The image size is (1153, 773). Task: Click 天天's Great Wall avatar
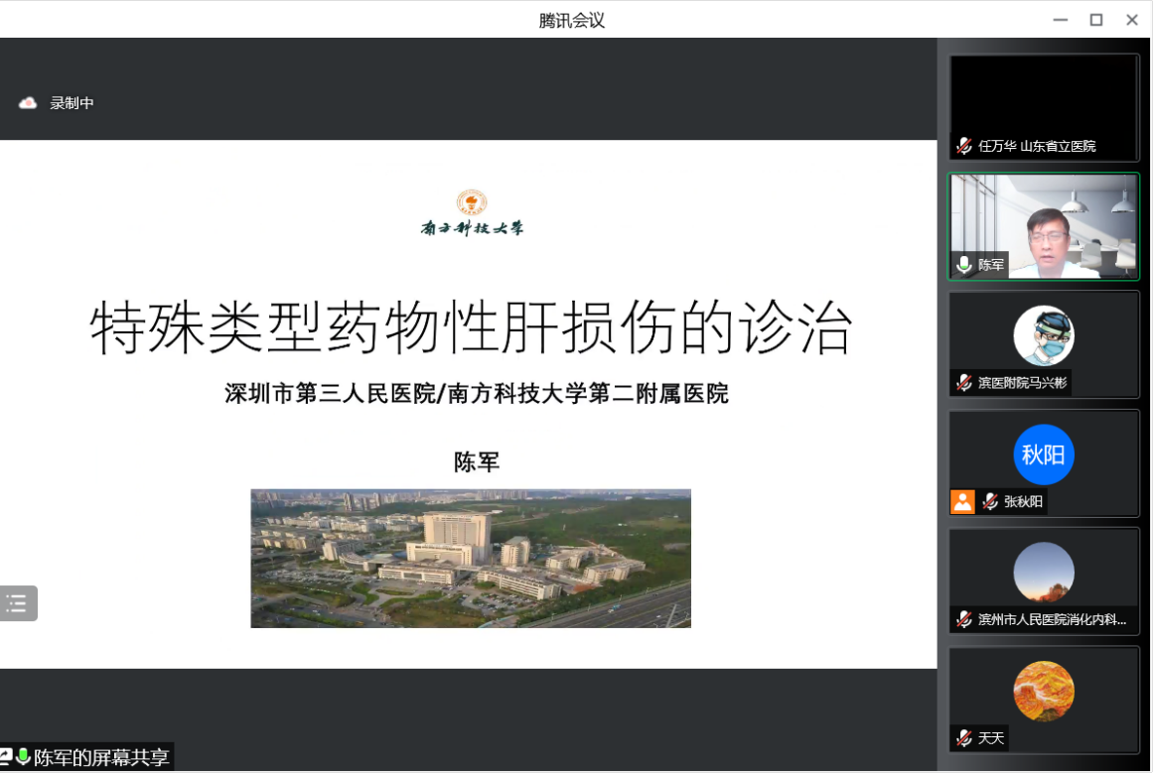pos(1043,691)
